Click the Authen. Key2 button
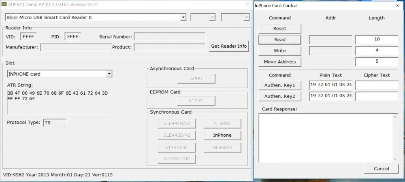 pyautogui.click(x=280, y=96)
